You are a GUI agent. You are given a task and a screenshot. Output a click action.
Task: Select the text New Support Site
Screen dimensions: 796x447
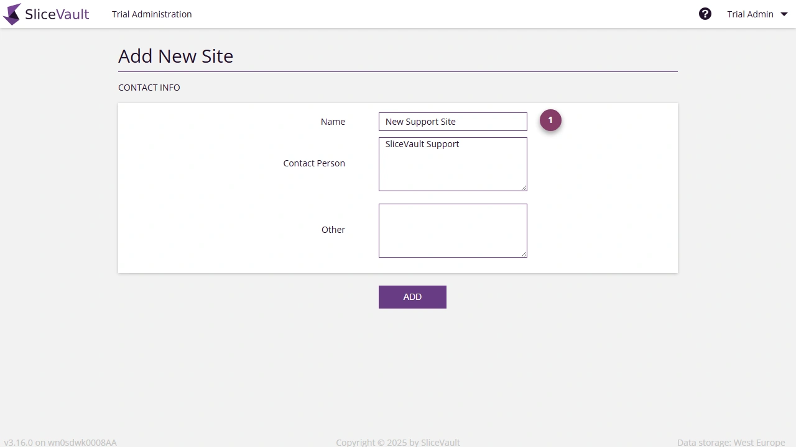pos(420,121)
